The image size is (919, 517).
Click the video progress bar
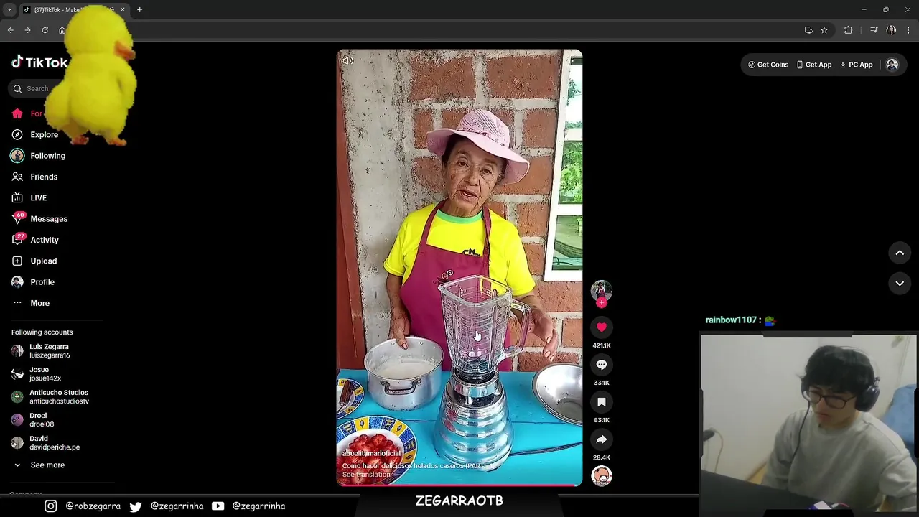click(x=459, y=485)
